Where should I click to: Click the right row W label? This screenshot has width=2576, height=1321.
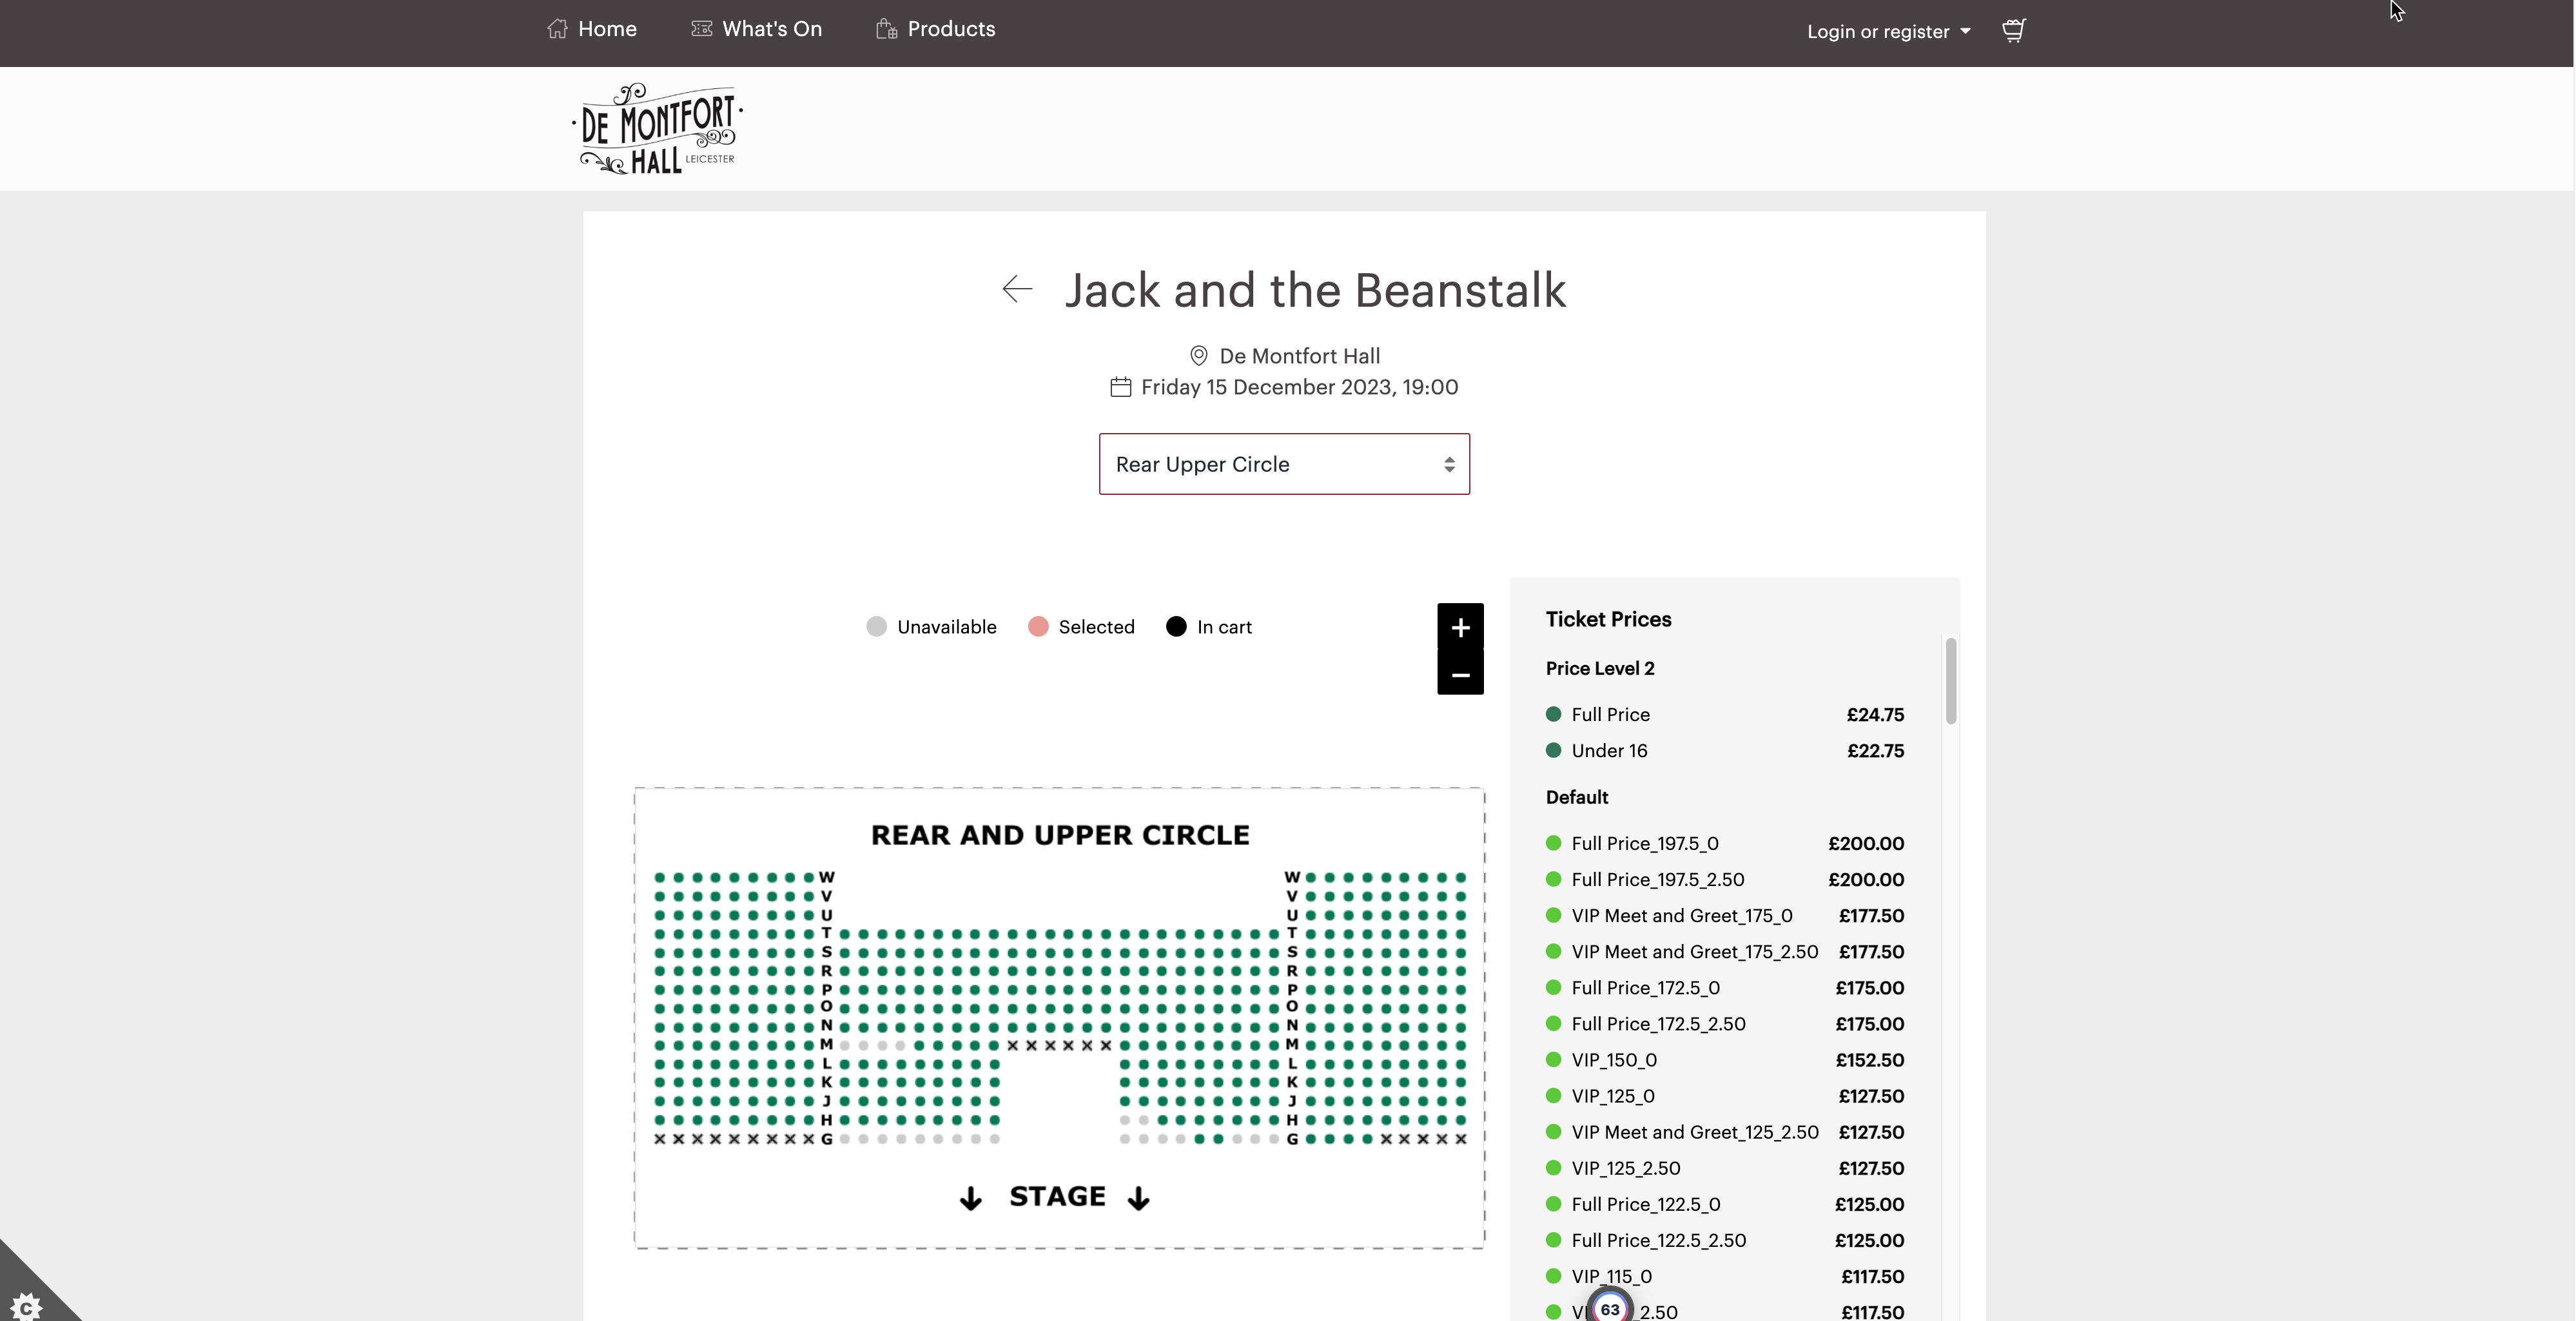[1292, 877]
